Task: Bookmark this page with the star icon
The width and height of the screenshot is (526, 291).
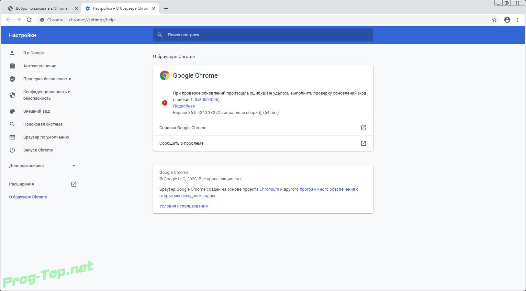Action: (x=494, y=20)
